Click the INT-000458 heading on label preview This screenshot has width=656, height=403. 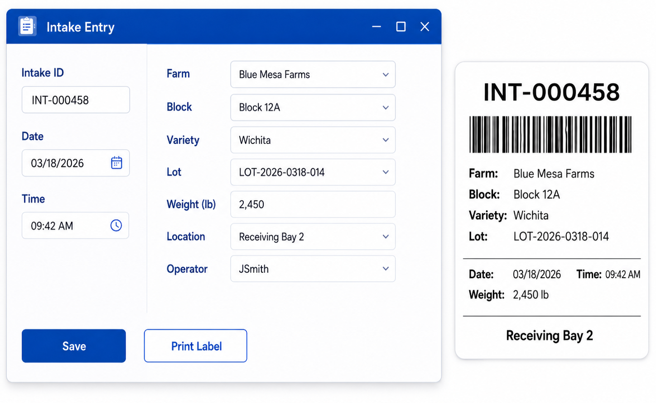pyautogui.click(x=551, y=92)
